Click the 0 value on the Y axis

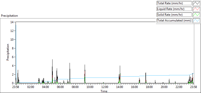click(x=13, y=83)
